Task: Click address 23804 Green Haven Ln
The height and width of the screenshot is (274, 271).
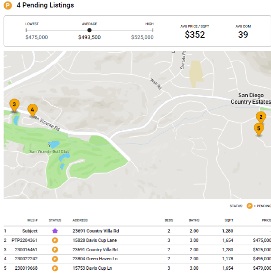Action: point(95,259)
